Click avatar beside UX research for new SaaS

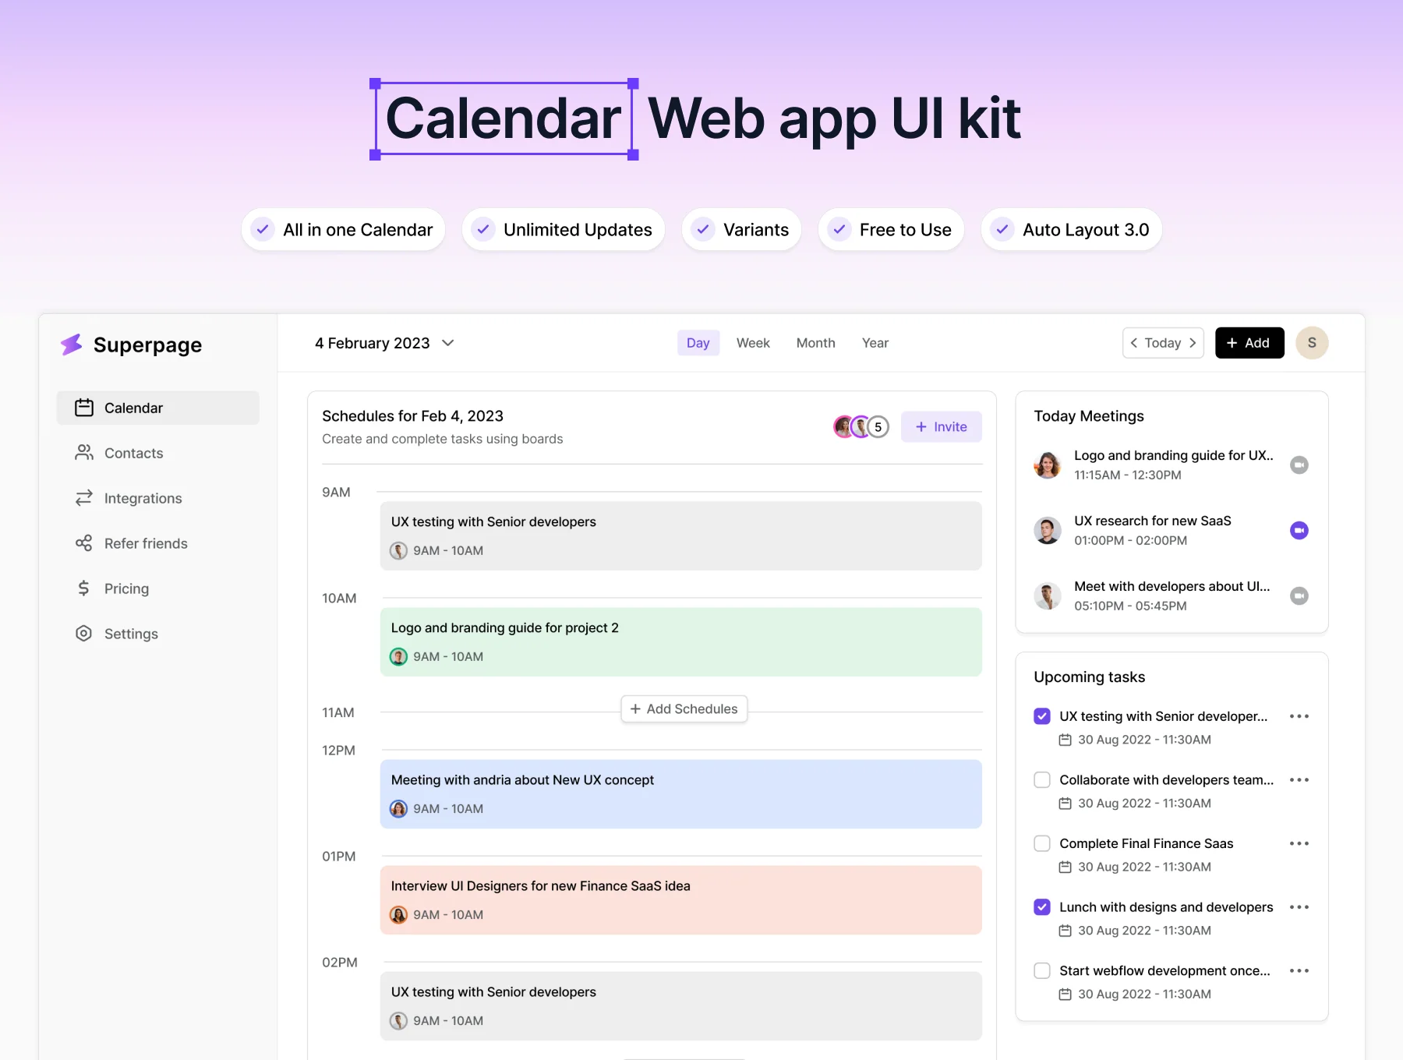[1048, 530]
